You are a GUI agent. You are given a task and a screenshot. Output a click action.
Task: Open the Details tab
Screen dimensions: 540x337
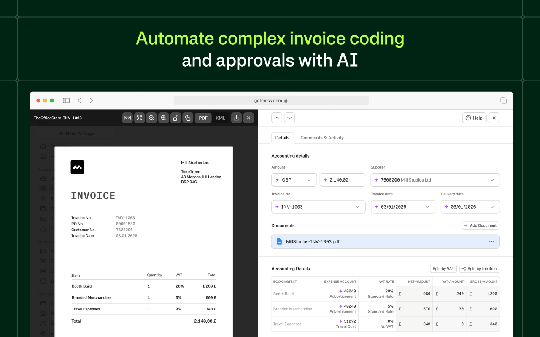[283, 138]
